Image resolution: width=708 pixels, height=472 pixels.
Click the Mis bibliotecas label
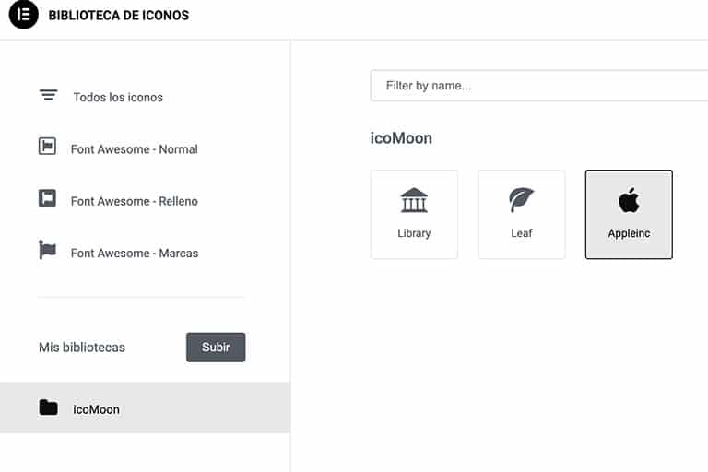(x=82, y=348)
